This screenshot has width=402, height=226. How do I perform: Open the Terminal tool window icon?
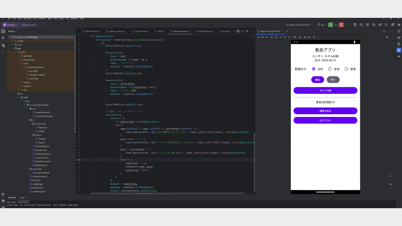tap(3, 207)
